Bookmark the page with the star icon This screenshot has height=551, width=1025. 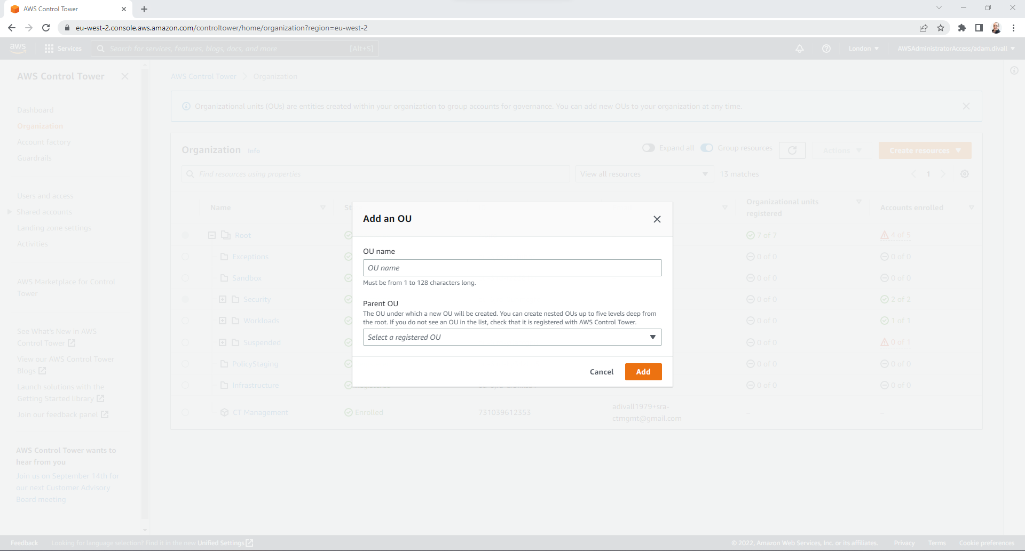coord(941,28)
